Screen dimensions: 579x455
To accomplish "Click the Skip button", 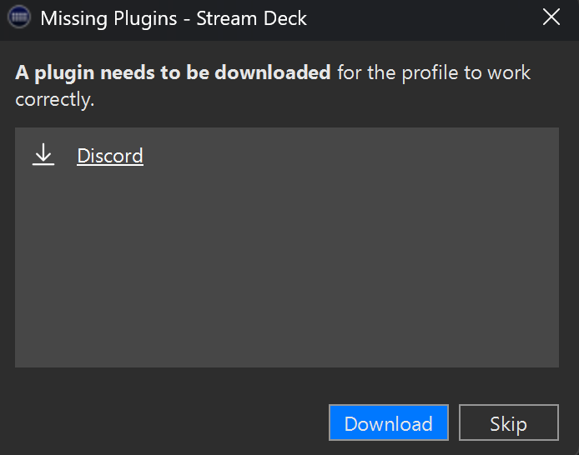I will click(508, 422).
